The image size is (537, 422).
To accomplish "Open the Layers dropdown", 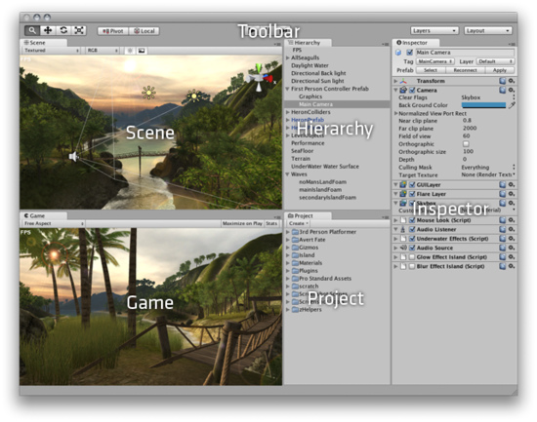I will [x=434, y=31].
